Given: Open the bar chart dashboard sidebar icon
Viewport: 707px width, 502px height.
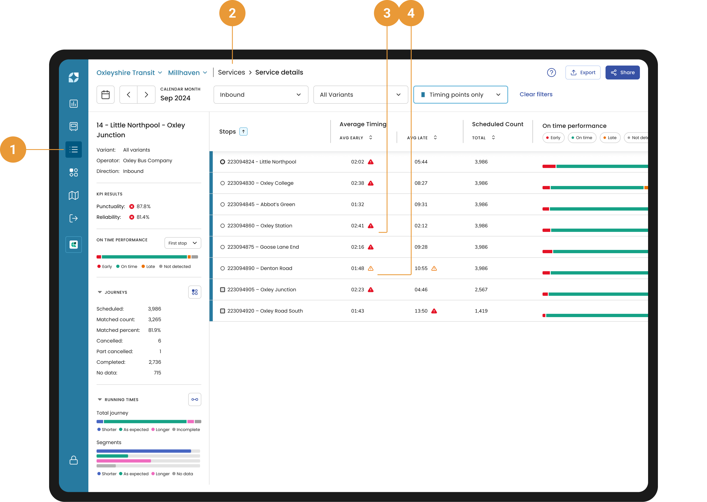Looking at the screenshot, I should (x=73, y=104).
